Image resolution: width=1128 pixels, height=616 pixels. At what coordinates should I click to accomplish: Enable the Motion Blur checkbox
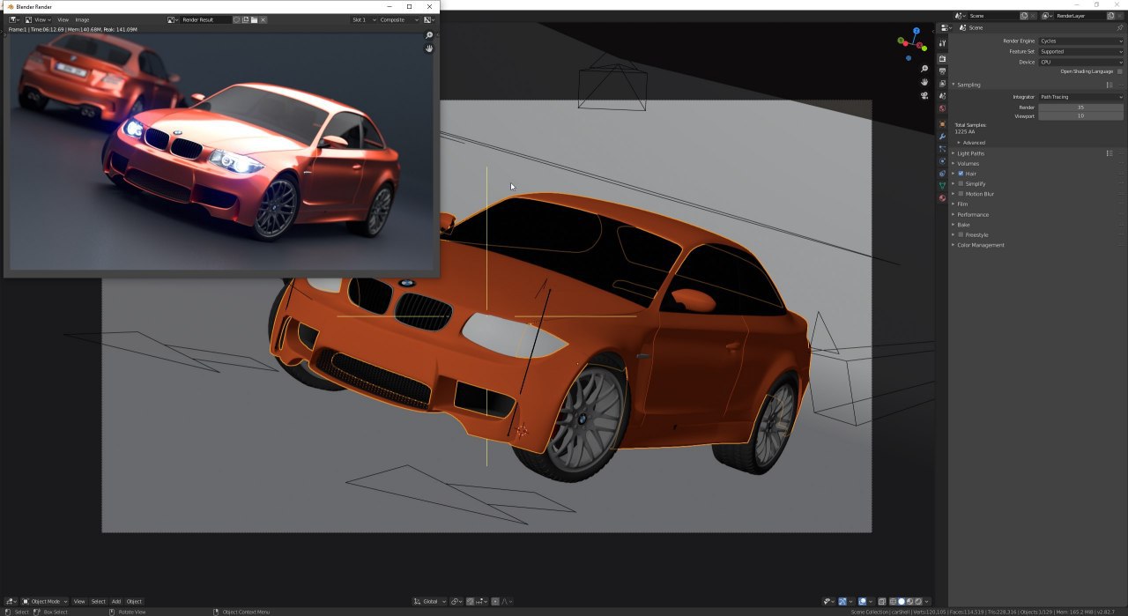961,194
